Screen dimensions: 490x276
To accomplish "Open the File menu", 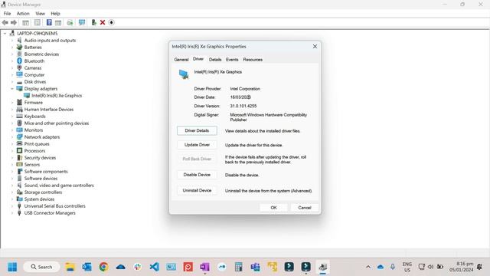I will (7, 14).
